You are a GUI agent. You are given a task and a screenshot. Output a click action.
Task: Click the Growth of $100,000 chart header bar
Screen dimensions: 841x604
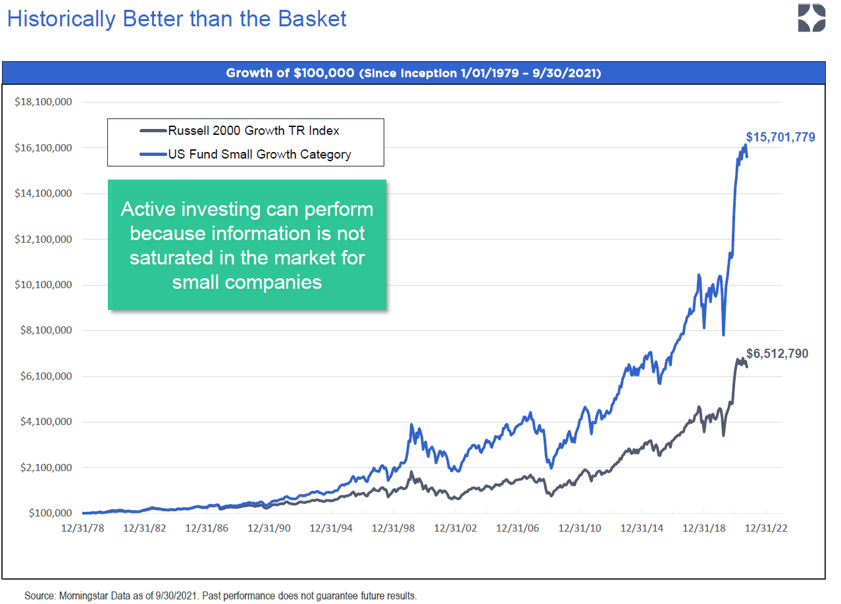point(413,73)
